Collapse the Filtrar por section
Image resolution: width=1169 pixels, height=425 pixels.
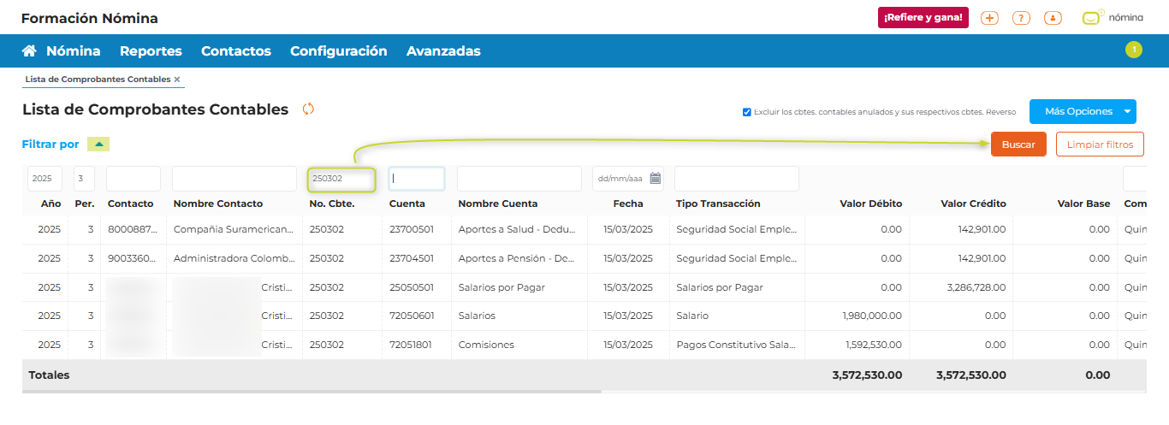[x=98, y=145]
